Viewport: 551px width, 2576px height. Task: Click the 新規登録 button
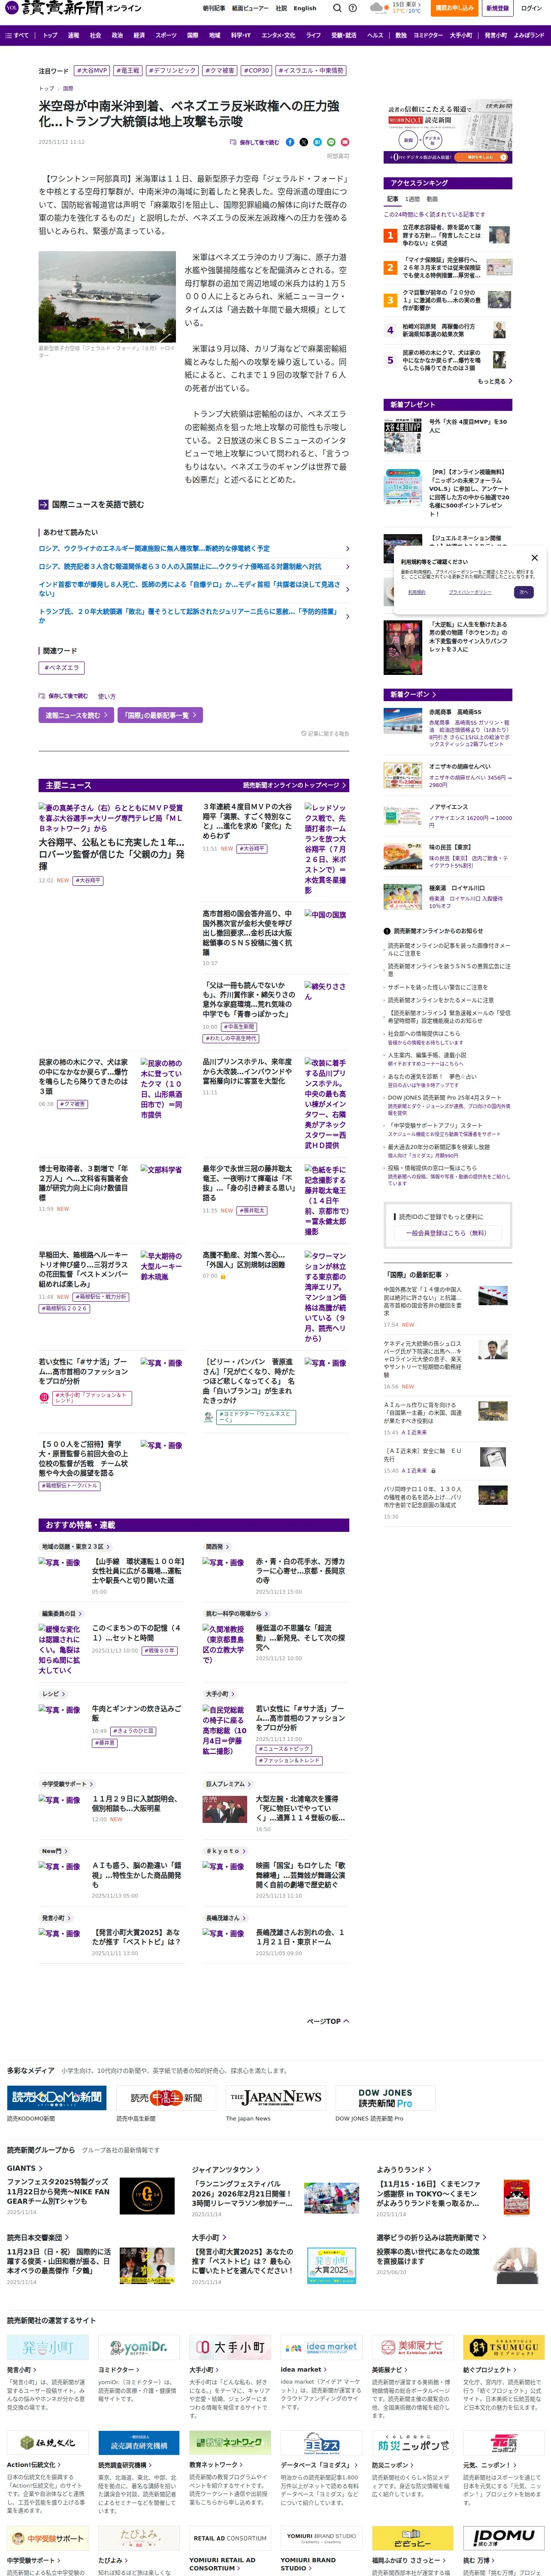(x=497, y=8)
